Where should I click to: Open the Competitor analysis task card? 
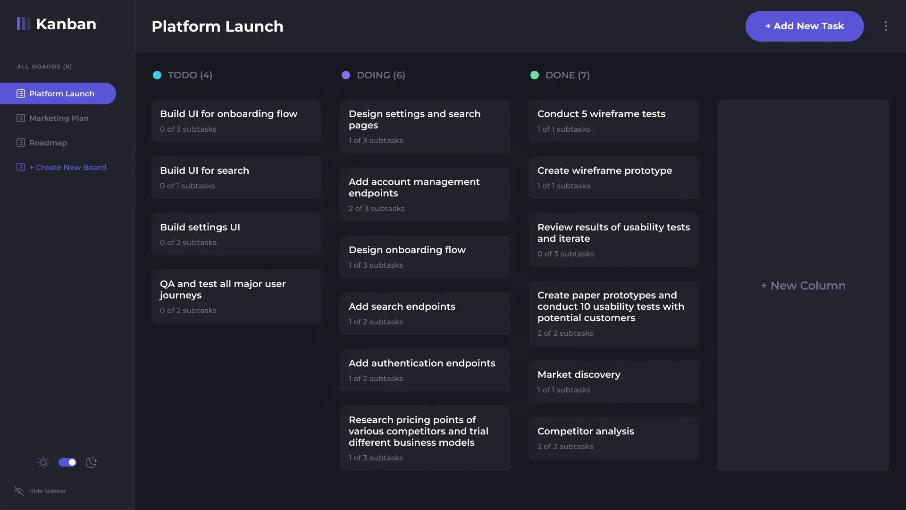613,438
